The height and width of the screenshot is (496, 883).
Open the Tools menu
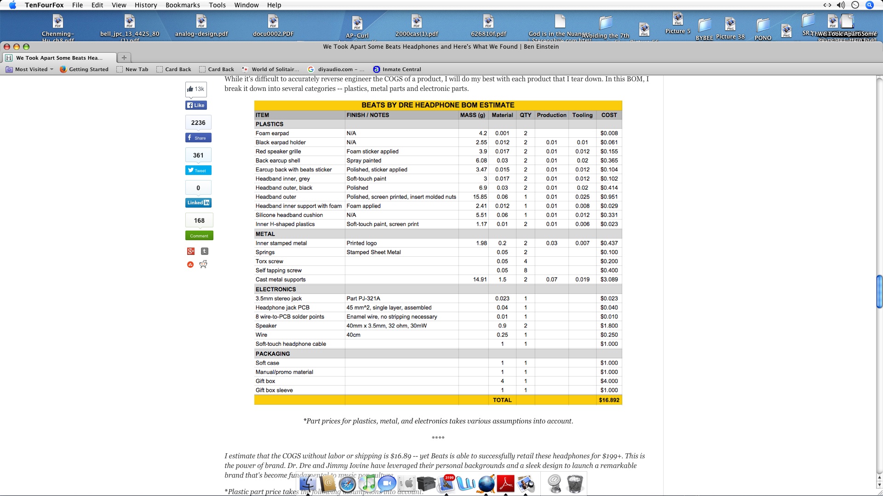click(x=217, y=5)
